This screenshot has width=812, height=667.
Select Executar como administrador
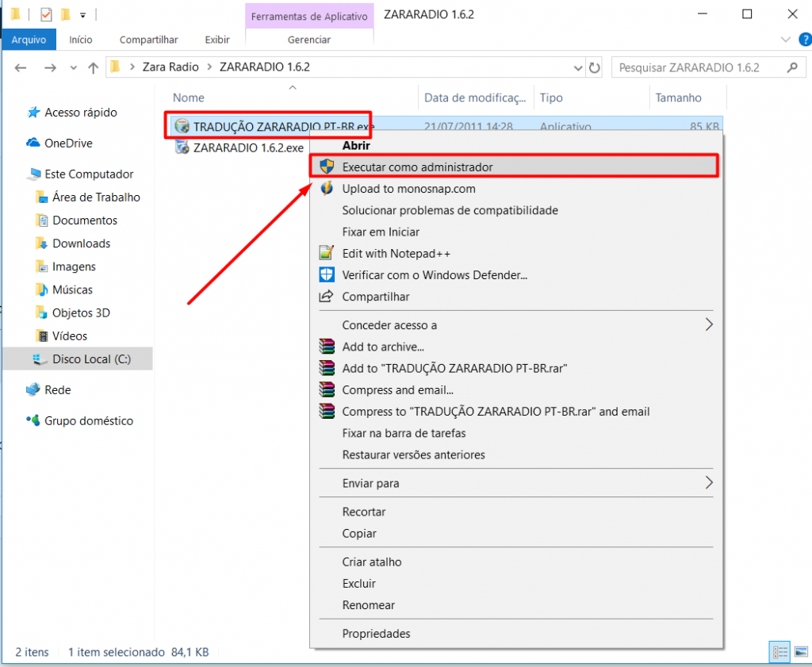[x=417, y=167]
